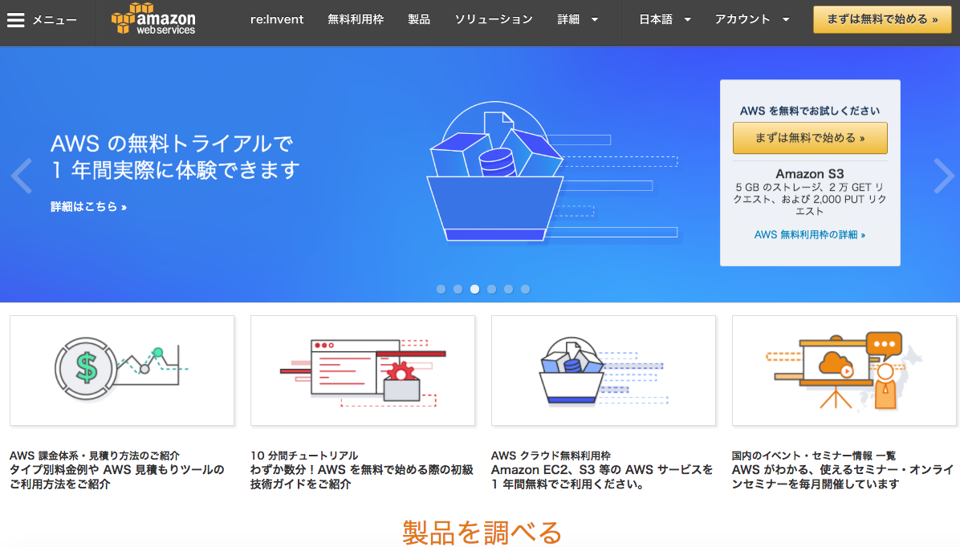This screenshot has height=547, width=960.
Task: Click the 10 分間チュートリアル link
Action: [304, 456]
